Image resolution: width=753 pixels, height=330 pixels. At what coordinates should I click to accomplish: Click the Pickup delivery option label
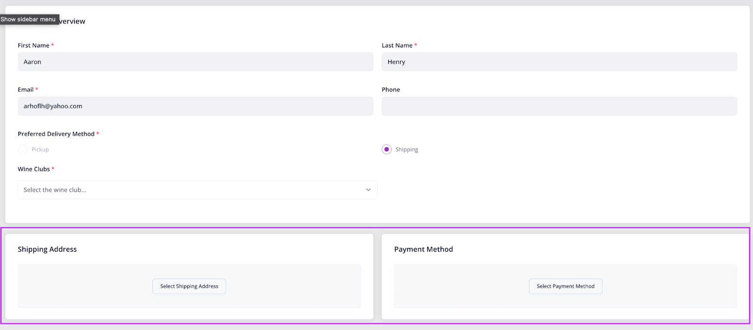point(40,149)
